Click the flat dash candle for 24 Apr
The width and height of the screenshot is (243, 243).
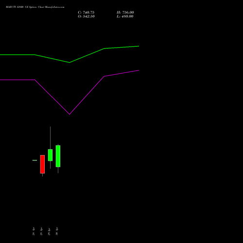pyautogui.click(x=35, y=160)
